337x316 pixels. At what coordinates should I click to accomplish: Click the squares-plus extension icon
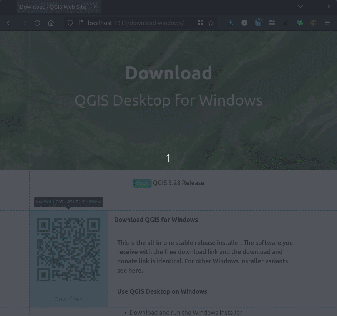(x=272, y=23)
